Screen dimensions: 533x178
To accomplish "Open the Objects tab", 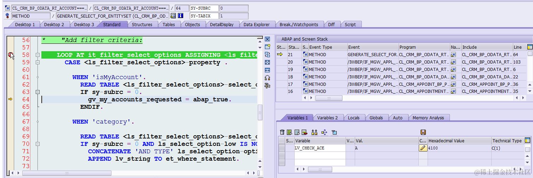I will pyautogui.click(x=192, y=24).
